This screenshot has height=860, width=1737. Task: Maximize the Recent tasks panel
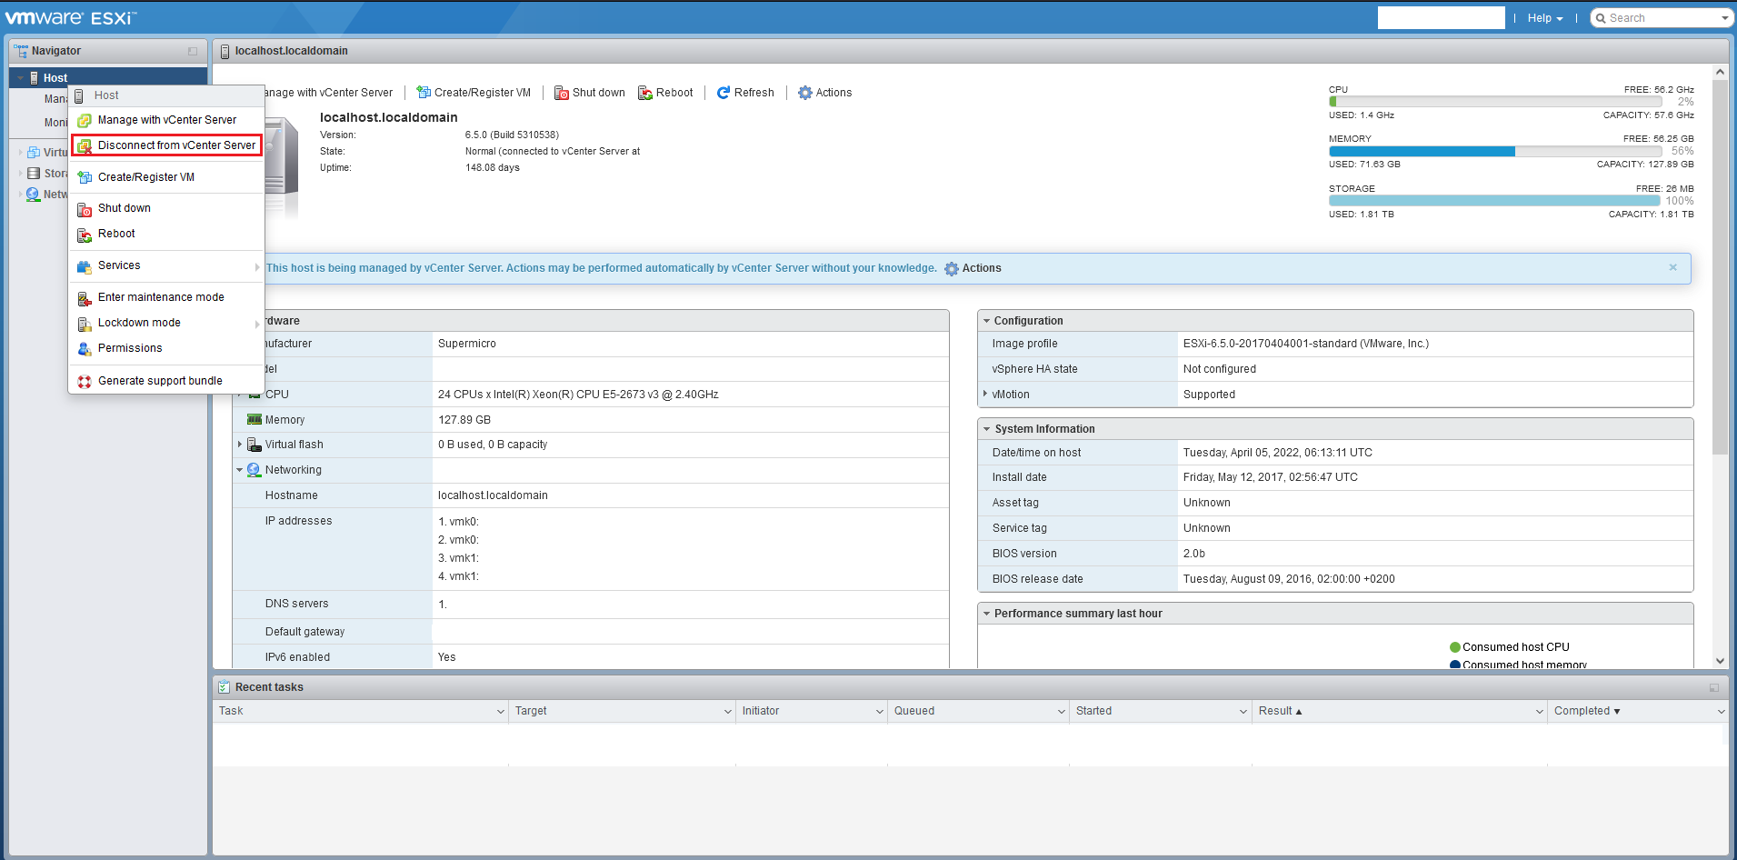click(1713, 687)
